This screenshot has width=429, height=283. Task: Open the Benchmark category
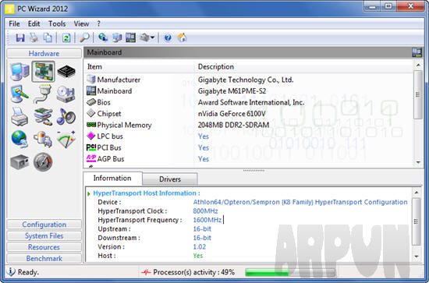pyautogui.click(x=44, y=258)
